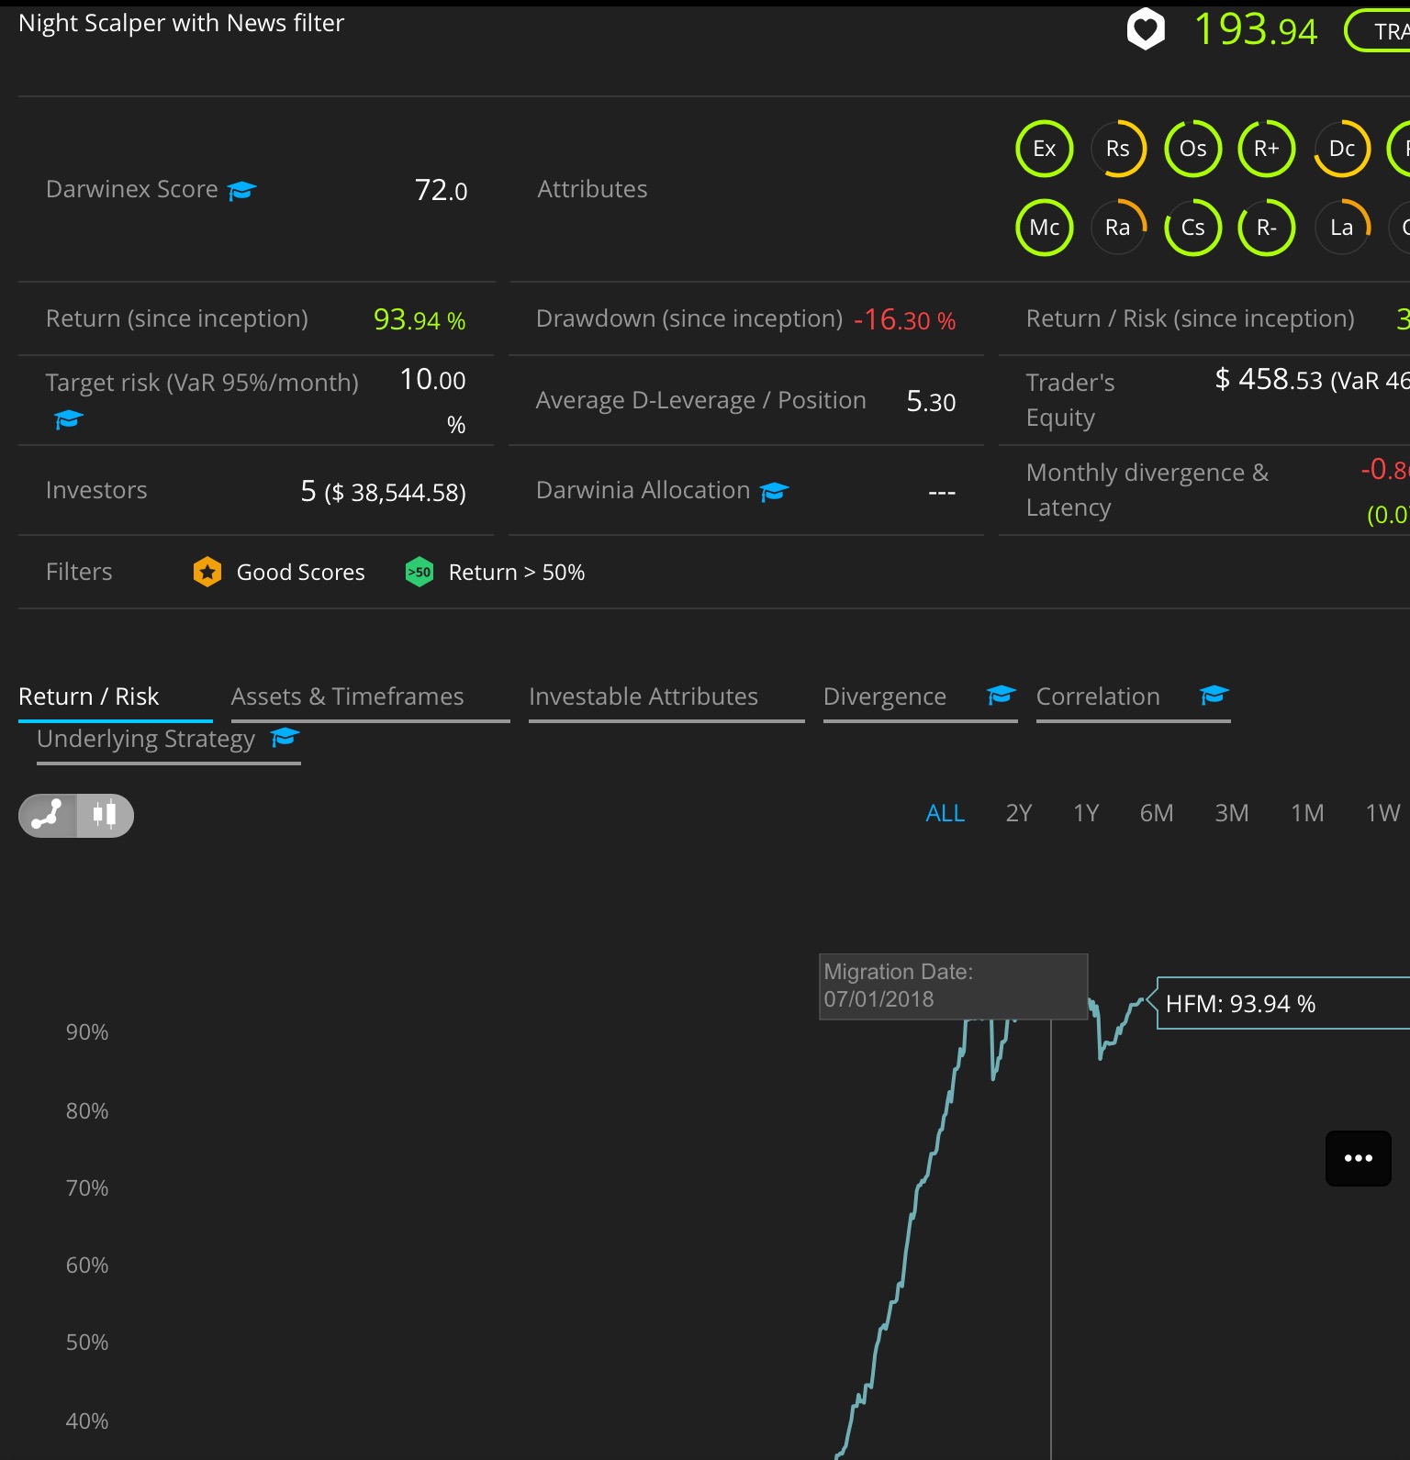Select the 1W time range

1382,813
